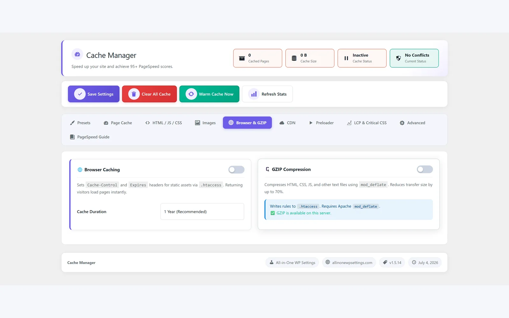Click the bar chart icon in Refresh Stats
This screenshot has width=509, height=318.
[254, 94]
